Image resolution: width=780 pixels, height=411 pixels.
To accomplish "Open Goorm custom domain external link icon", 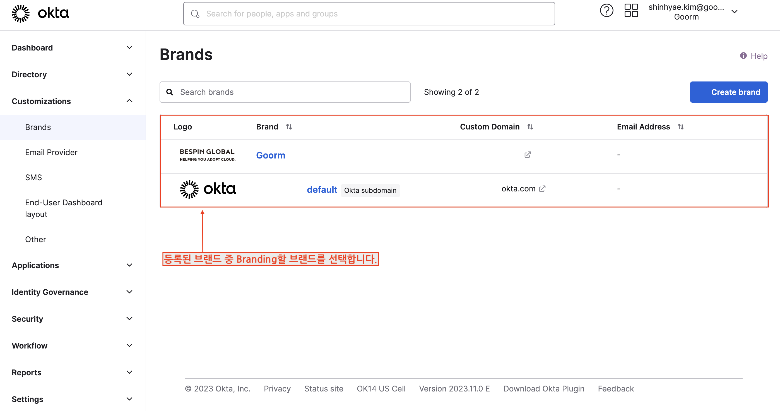I will 528,155.
